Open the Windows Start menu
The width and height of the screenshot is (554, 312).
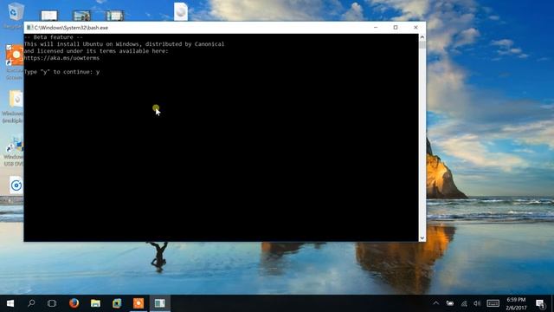coord(10,303)
